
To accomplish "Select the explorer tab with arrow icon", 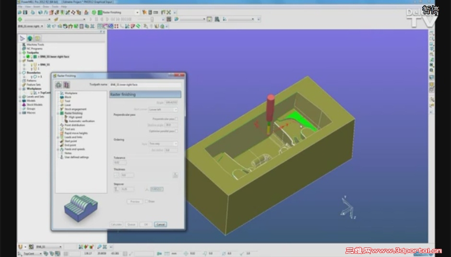I will [x=22, y=38].
